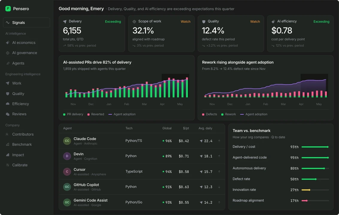This screenshot has height=215, width=339.
Task: Click the GitHub Copilot GC avatar
Action: point(67,187)
